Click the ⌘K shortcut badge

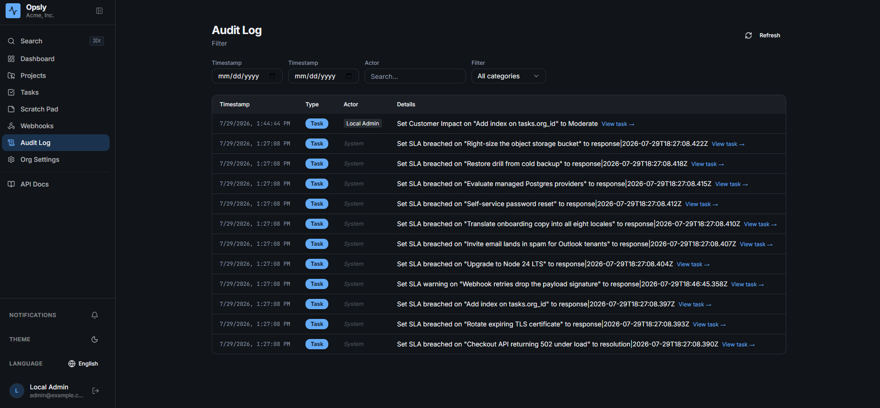(x=97, y=41)
